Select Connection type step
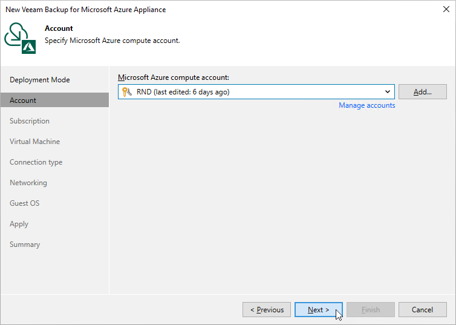Screen dimensions: 456x325 coord(36,162)
